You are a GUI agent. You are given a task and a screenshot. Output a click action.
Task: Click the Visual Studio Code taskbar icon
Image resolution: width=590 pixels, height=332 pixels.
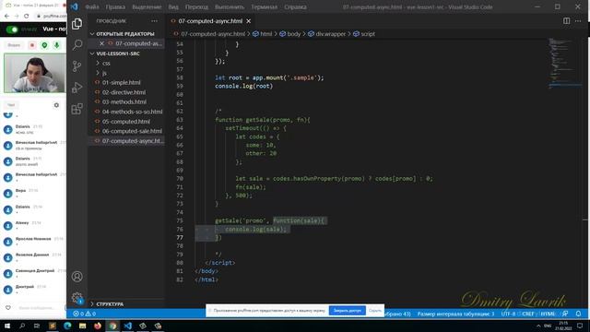(128, 326)
